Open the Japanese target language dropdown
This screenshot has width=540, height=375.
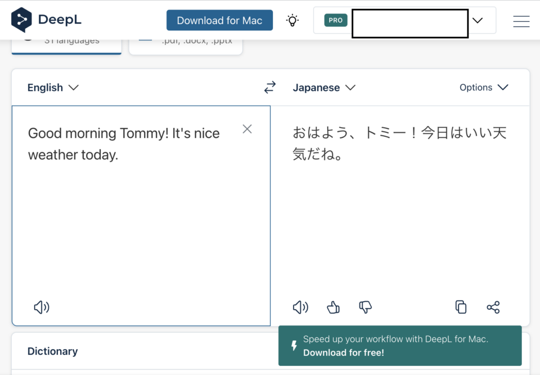click(x=324, y=87)
